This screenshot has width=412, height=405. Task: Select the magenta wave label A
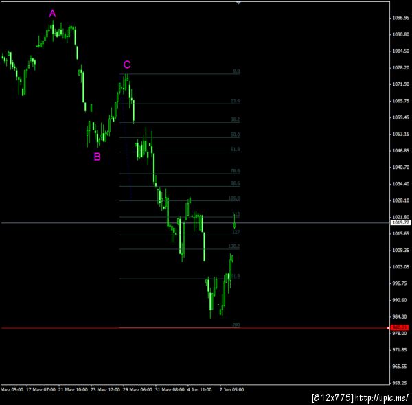tap(53, 13)
